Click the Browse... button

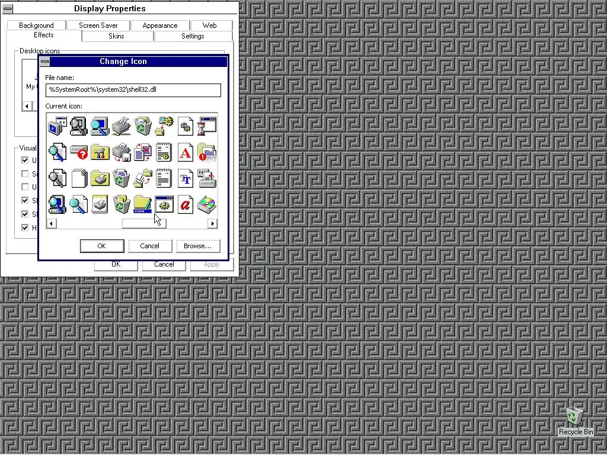pyautogui.click(x=198, y=246)
